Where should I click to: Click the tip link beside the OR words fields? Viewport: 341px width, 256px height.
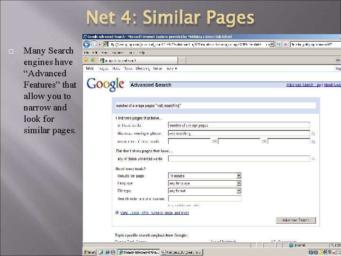coord(313,141)
